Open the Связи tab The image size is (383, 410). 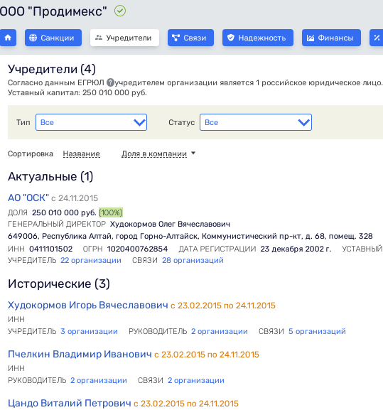point(190,38)
